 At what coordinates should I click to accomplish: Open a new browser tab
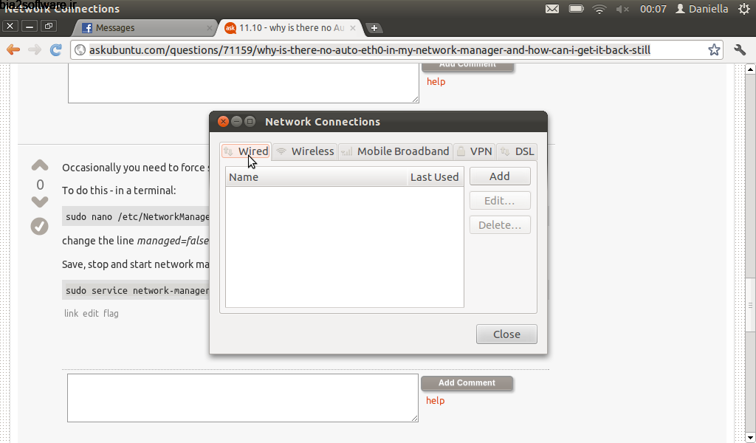(374, 28)
